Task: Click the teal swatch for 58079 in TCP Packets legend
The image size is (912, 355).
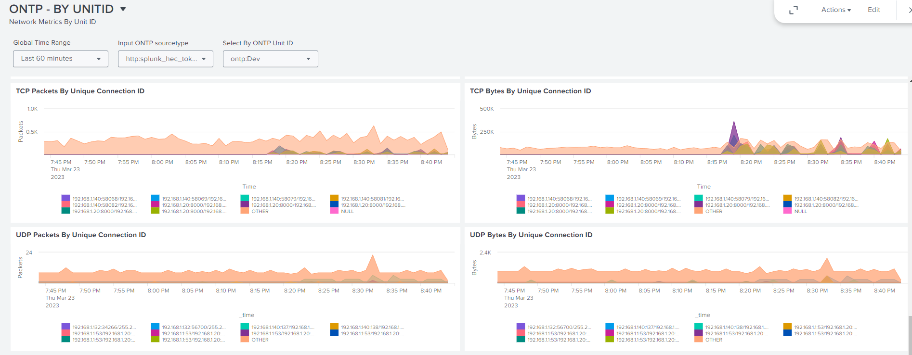Action: pyautogui.click(x=245, y=198)
